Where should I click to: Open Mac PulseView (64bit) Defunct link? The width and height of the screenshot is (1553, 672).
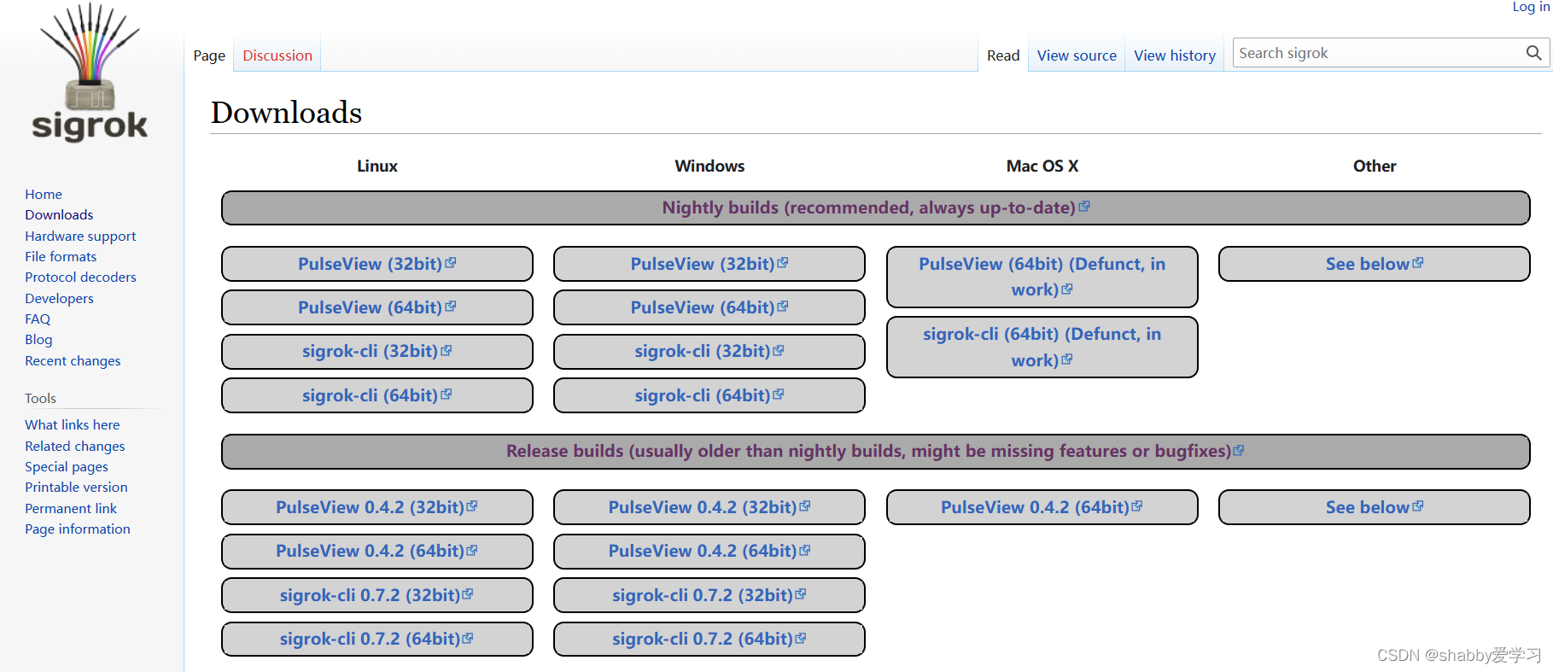[1042, 277]
